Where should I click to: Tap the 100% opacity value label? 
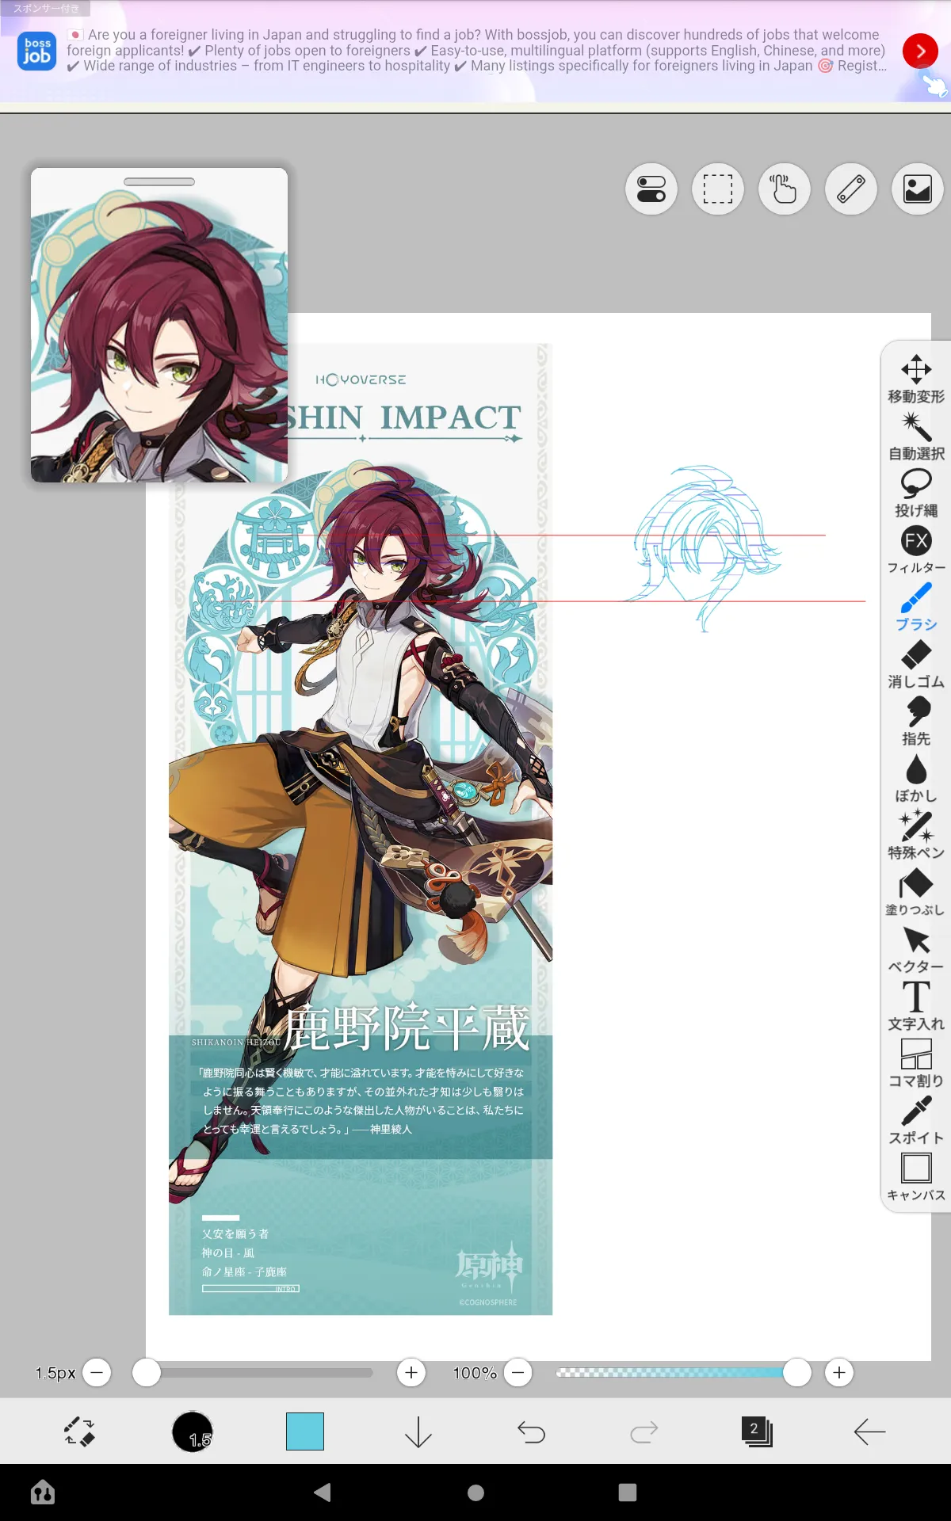pyautogui.click(x=475, y=1373)
